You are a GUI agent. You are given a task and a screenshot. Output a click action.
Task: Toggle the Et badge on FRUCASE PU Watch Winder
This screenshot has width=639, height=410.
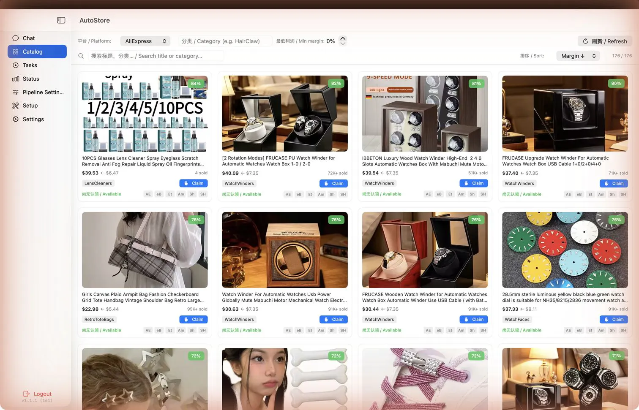pyautogui.click(x=310, y=194)
